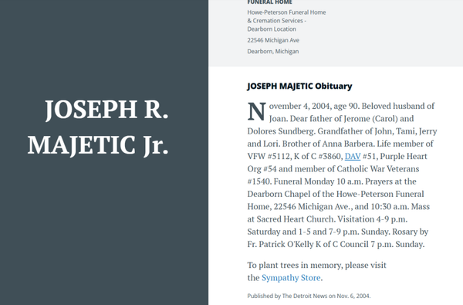Click the FUNERAL HOME section heading
This screenshot has width=463, height=305.
point(269,2)
